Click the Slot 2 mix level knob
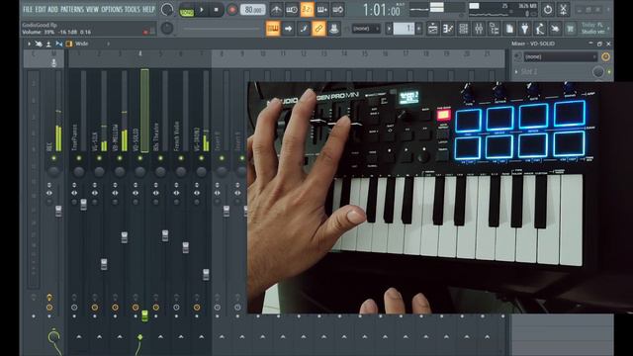 pos(598,72)
